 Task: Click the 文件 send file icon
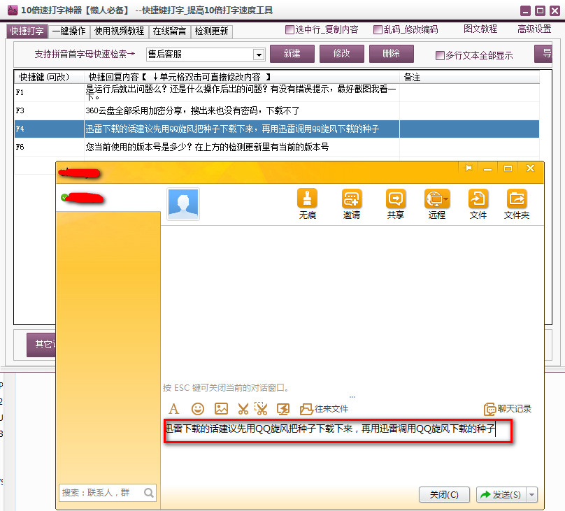pos(478,199)
